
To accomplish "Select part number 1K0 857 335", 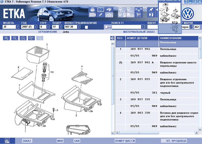I will coord(140,99).
